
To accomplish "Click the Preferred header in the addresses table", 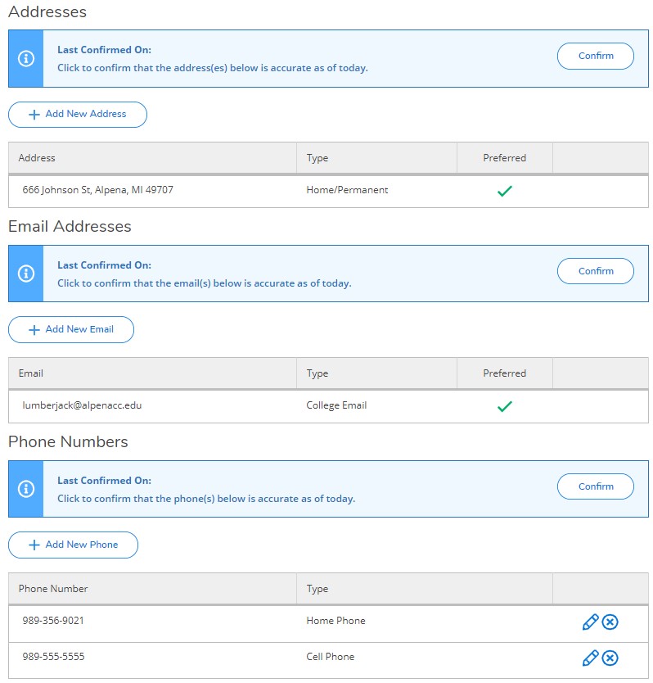I will click(505, 158).
